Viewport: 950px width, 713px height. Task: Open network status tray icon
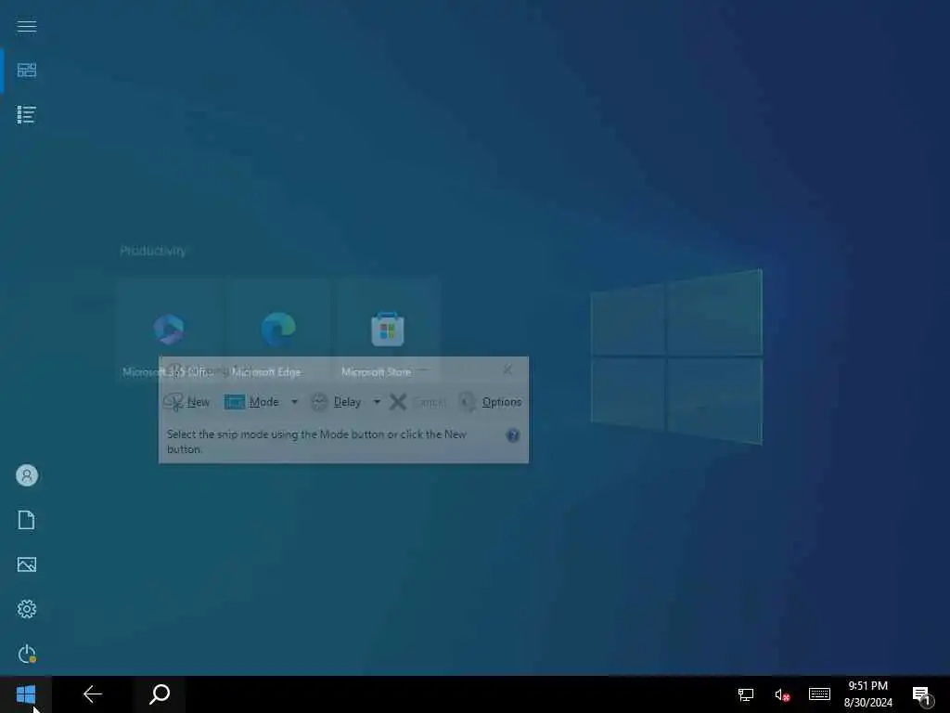coord(746,694)
